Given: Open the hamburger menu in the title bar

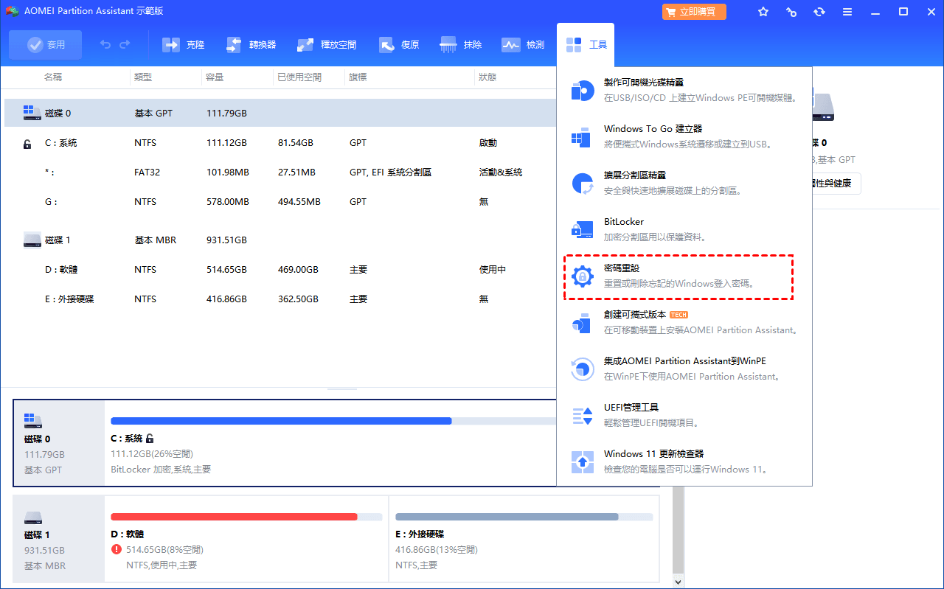Looking at the screenshot, I should (x=847, y=12).
